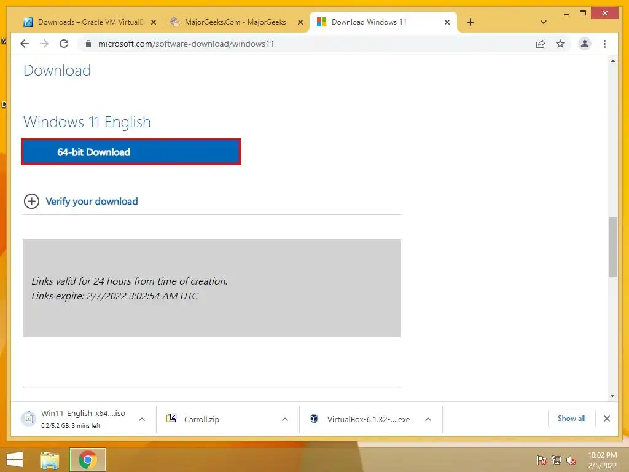629x472 pixels.
Task: Click the Links valid for 24 hours text
Action: (129, 281)
